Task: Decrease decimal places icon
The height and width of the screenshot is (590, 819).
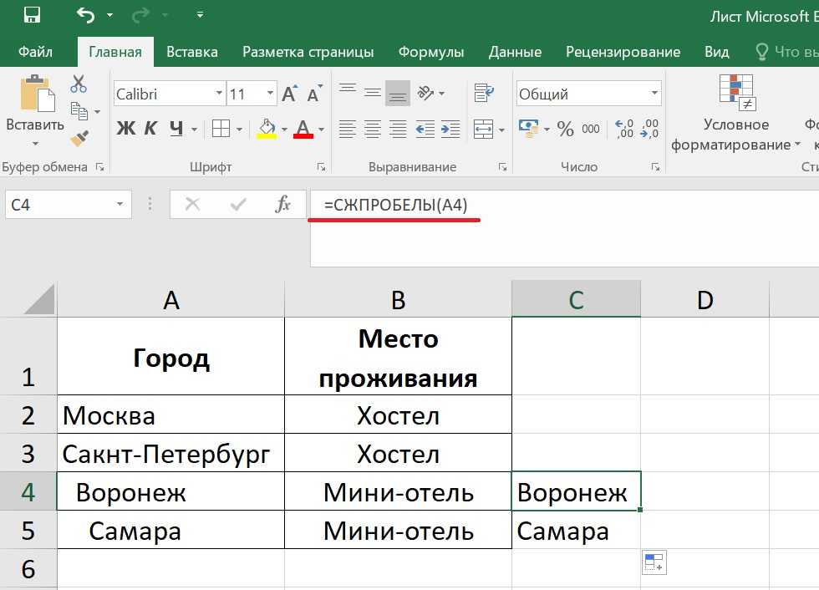Action: point(649,129)
